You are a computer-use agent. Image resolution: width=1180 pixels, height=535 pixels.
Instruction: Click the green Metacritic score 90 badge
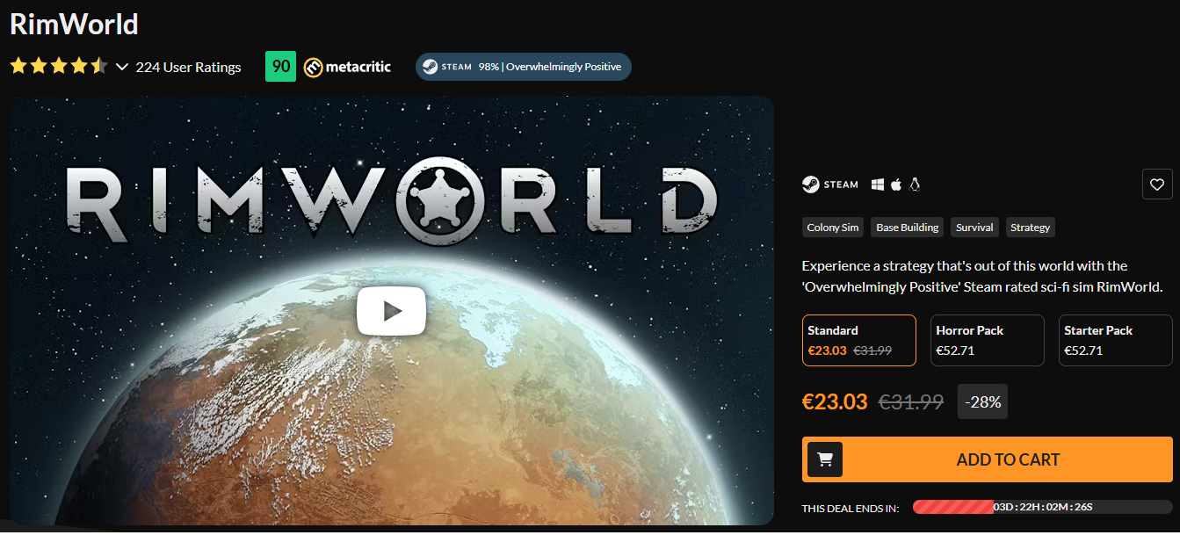(281, 67)
